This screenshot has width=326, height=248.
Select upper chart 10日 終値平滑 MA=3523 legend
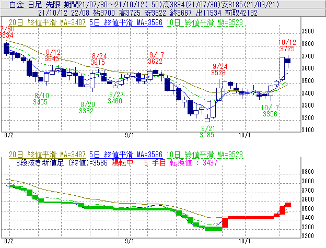[x=205, y=22]
